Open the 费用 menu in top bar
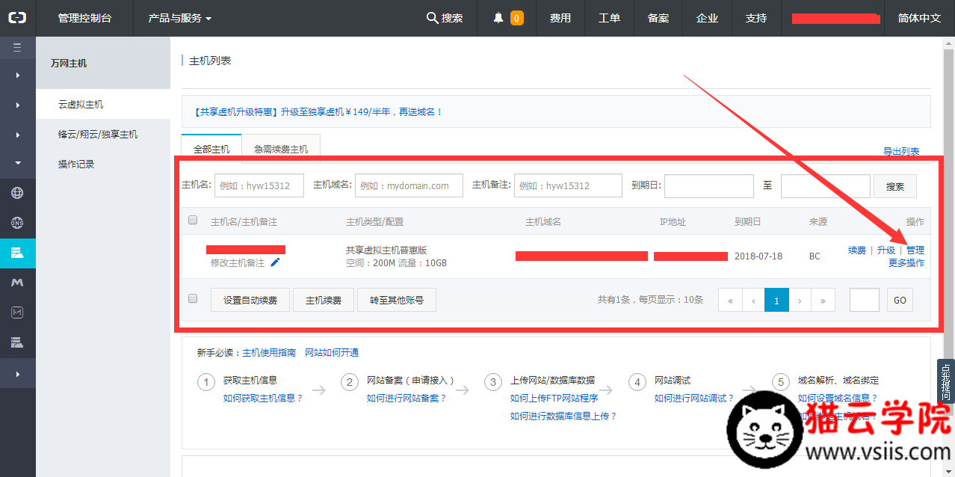This screenshot has height=477, width=955. coord(560,18)
